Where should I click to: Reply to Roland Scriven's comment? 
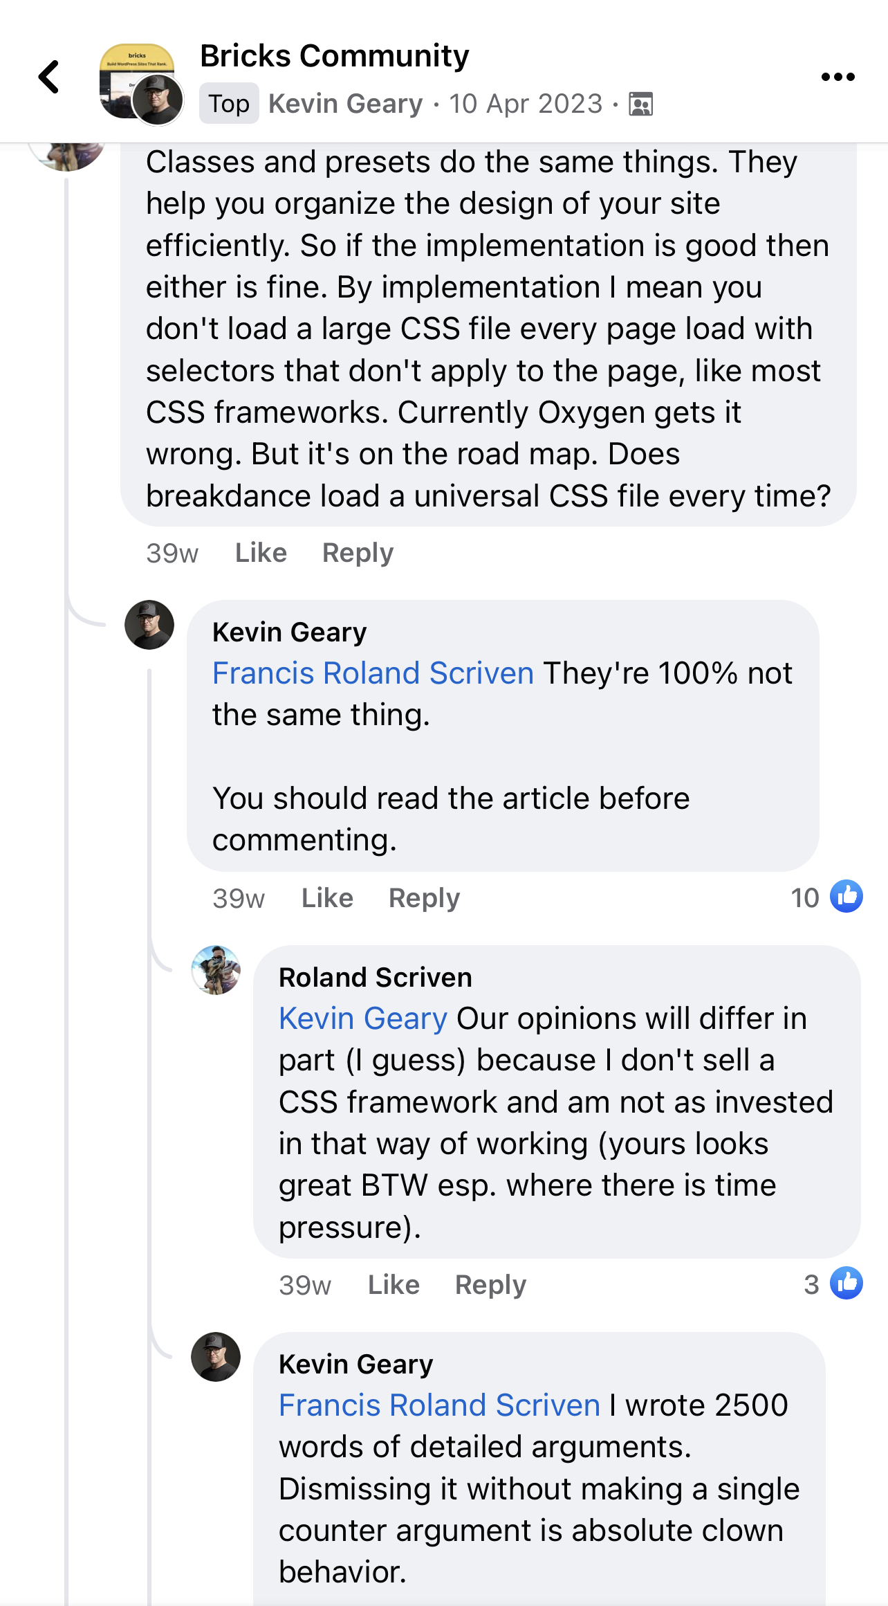click(490, 1285)
